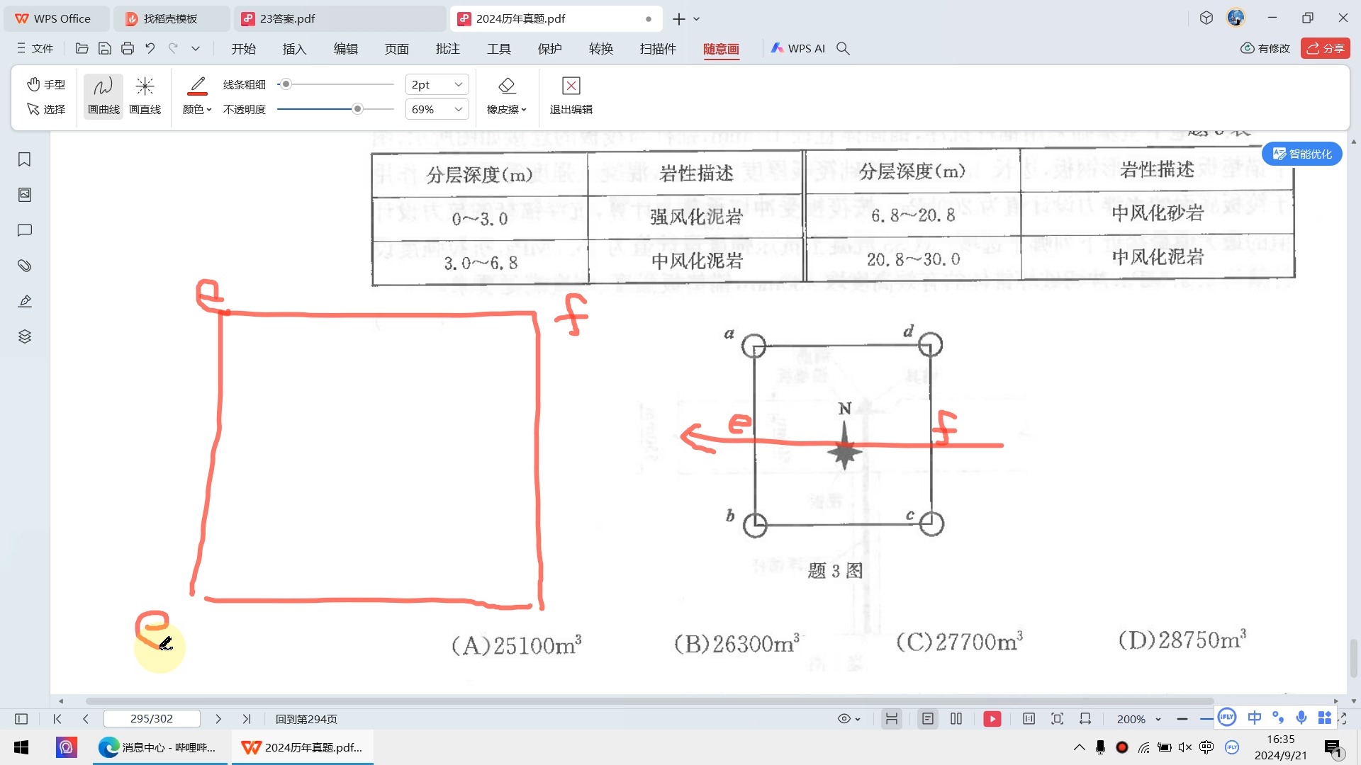Expand the quick access toolbar chevron
The image size is (1361, 765).
point(196,48)
